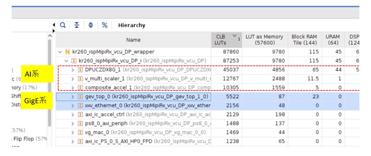Click the URAM value 44
371x156 pixels.
pyautogui.click(x=338, y=70)
